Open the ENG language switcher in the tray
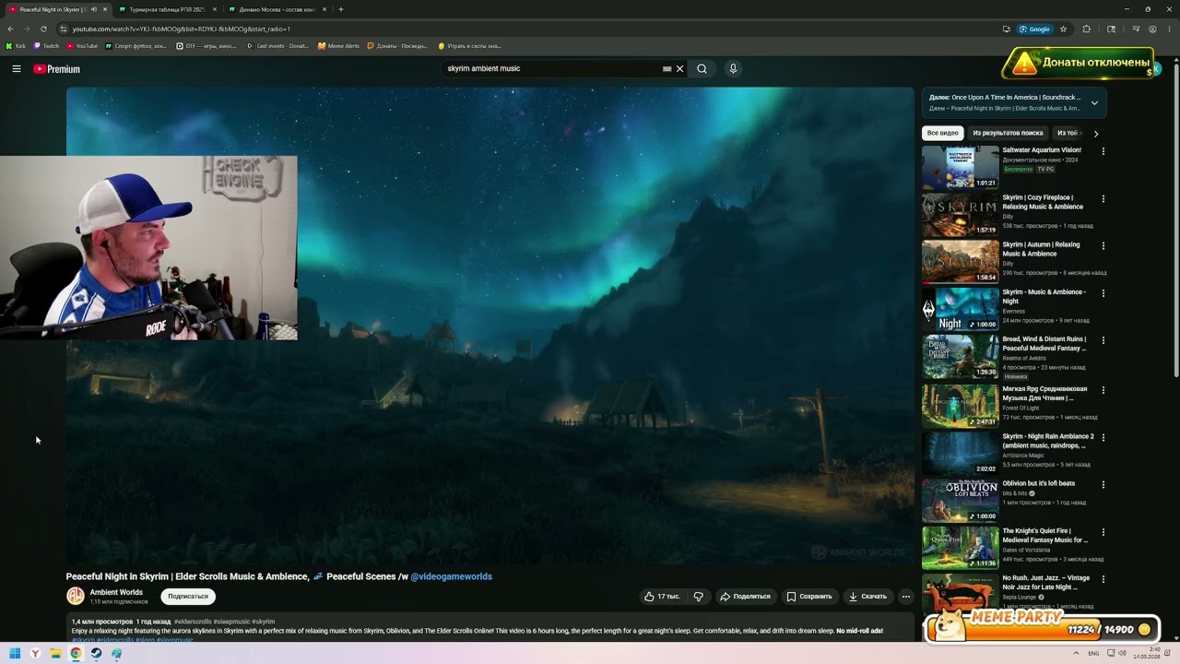The image size is (1180, 664). click(x=1093, y=654)
